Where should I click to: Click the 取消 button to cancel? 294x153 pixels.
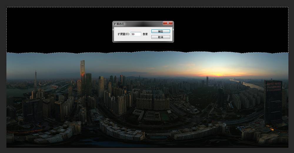pos(161,37)
